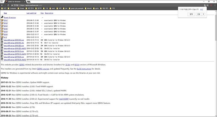Close the QEMU for Windows tab
This screenshot has width=217, height=117.
pyautogui.click(x=25, y=2)
